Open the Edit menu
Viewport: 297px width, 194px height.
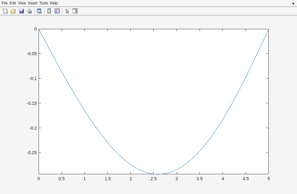(x=13, y=3)
